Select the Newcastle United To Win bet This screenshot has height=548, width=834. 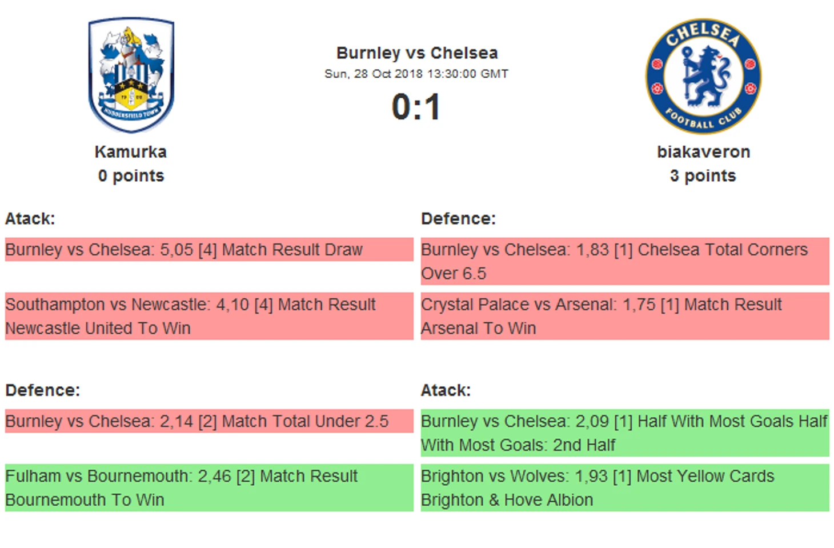tap(209, 316)
